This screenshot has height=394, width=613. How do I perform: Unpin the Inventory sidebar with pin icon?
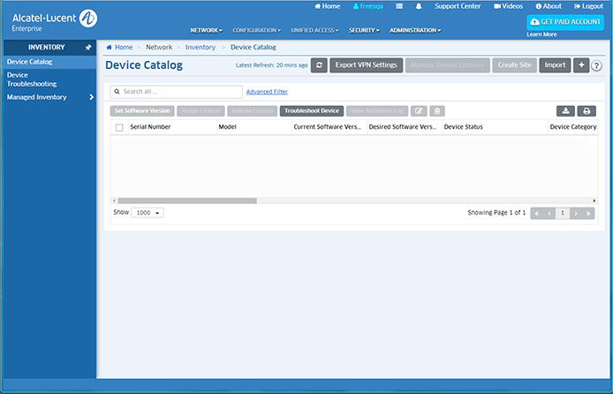click(x=87, y=47)
